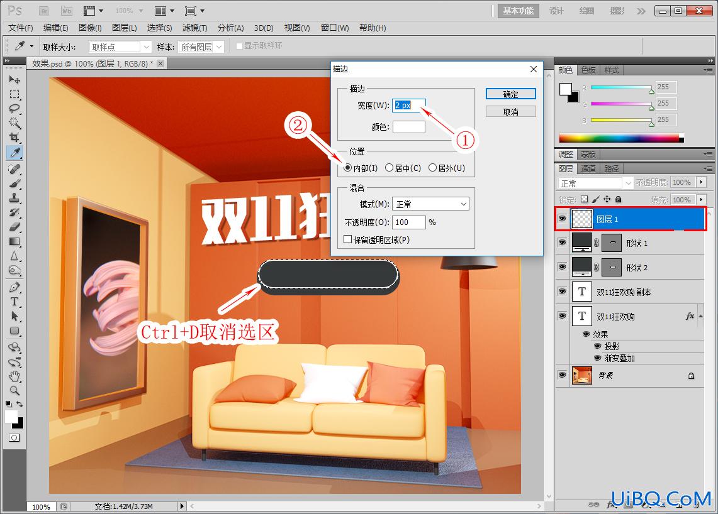This screenshot has height=514, width=718.
Task: Select the Rounded Rectangle shape tool
Action: tap(14, 331)
